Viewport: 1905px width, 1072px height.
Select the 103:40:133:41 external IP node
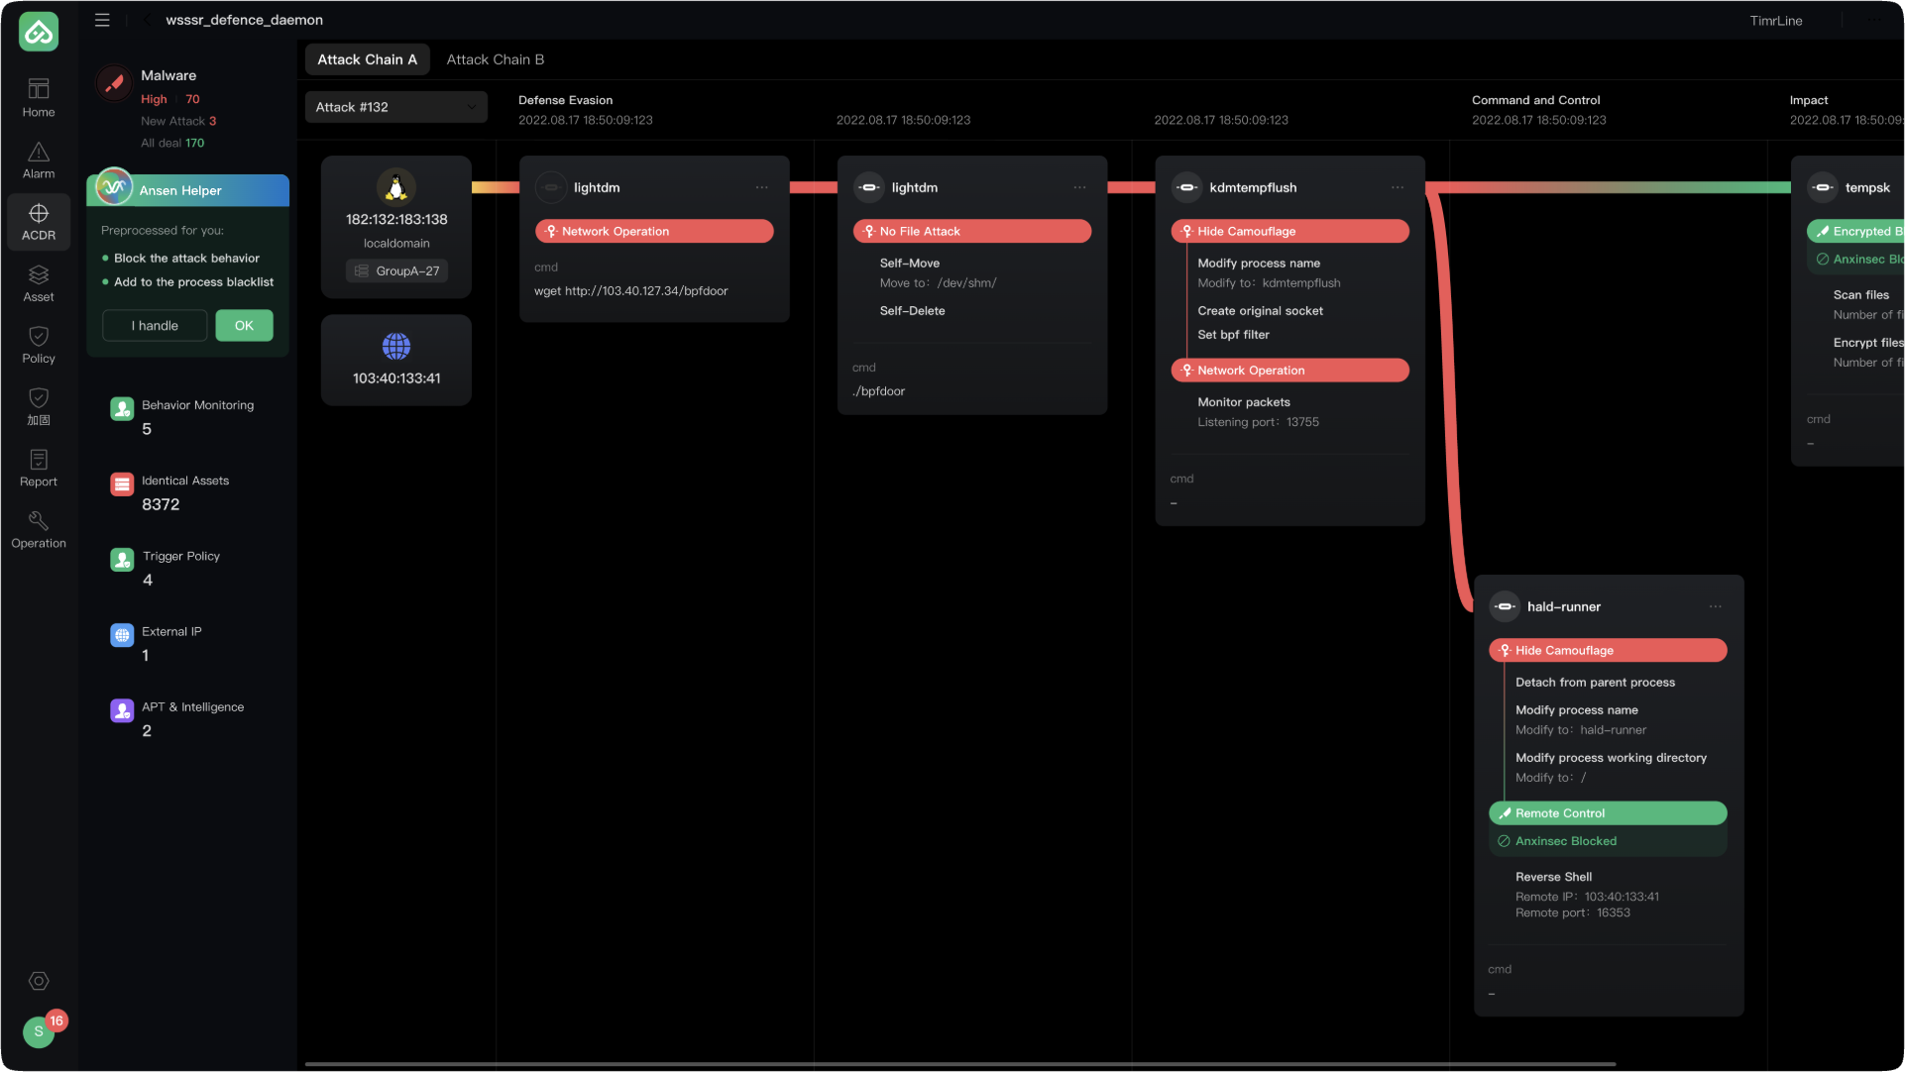[396, 360]
